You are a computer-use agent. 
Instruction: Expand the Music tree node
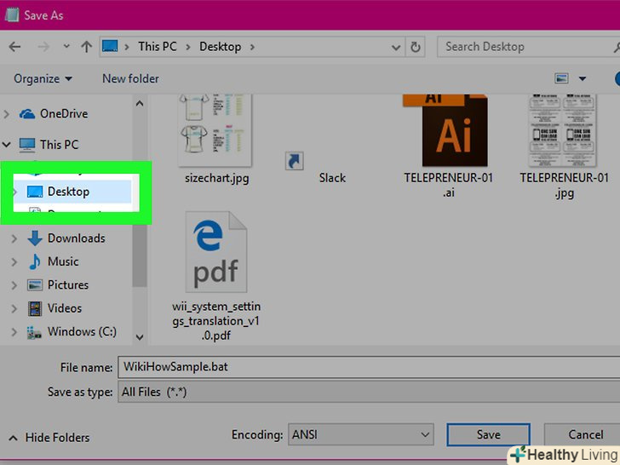(x=14, y=261)
